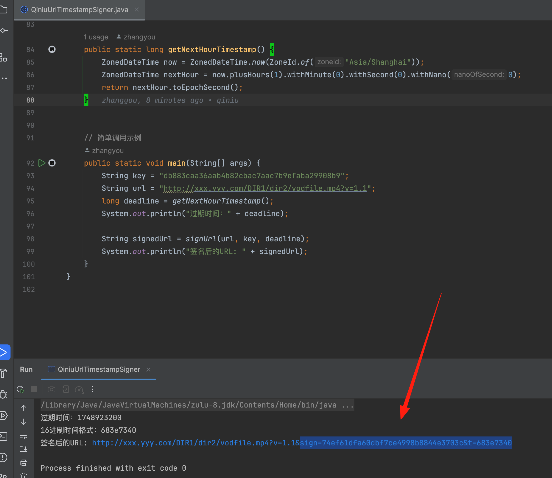Open the Debug bug tool window

pos(4,394)
